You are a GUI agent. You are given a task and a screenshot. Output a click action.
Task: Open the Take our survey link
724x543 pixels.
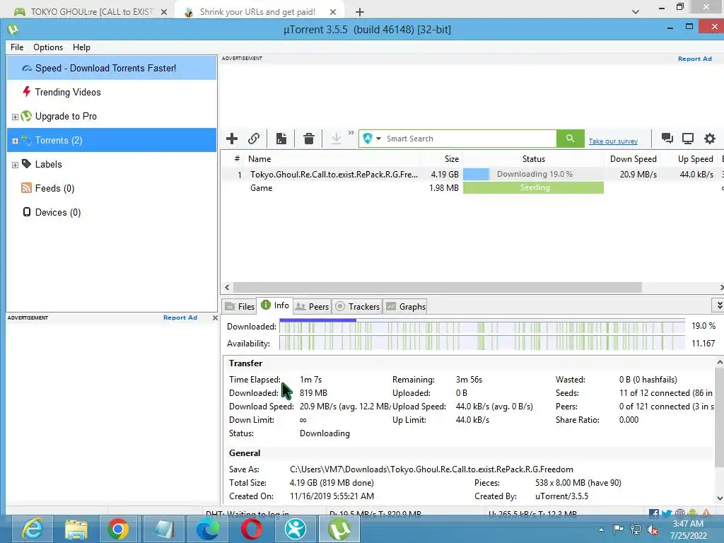click(613, 141)
